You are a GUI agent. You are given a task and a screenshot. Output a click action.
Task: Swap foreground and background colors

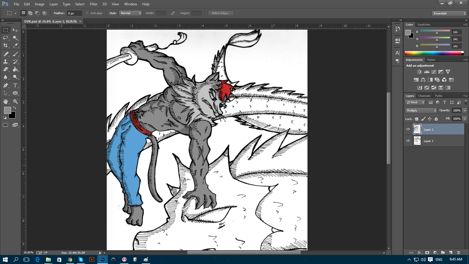[15, 108]
